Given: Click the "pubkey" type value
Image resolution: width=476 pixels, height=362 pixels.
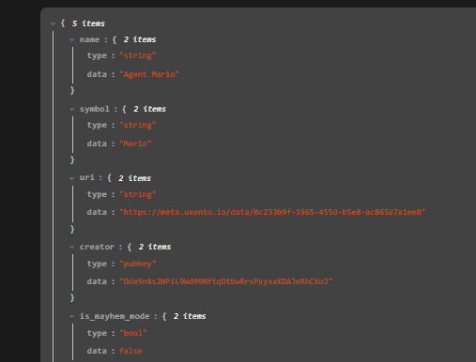Looking at the screenshot, I should [138, 264].
